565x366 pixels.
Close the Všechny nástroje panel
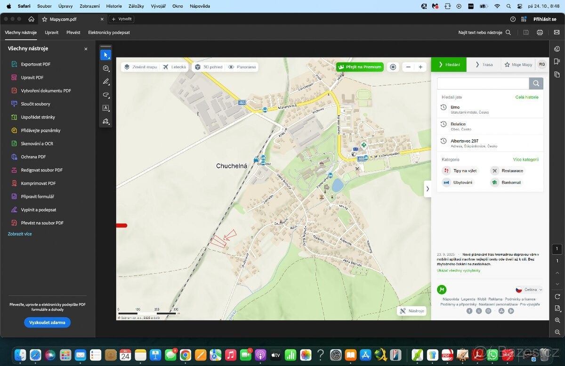click(x=86, y=49)
